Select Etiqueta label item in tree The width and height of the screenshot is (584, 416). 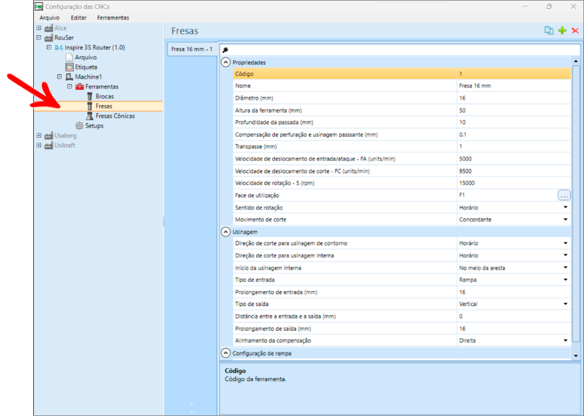[86, 67]
